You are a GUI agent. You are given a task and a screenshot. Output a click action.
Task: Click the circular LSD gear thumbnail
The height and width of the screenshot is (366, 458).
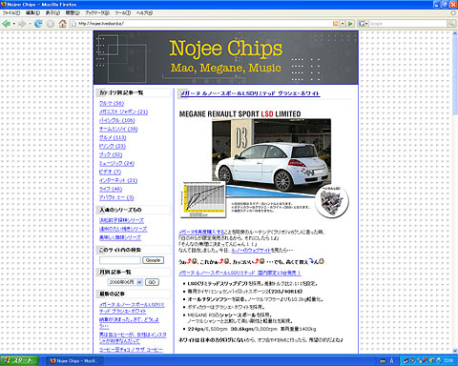click(x=332, y=201)
